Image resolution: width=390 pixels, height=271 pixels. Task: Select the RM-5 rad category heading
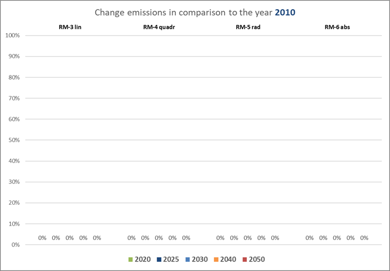[248, 26]
